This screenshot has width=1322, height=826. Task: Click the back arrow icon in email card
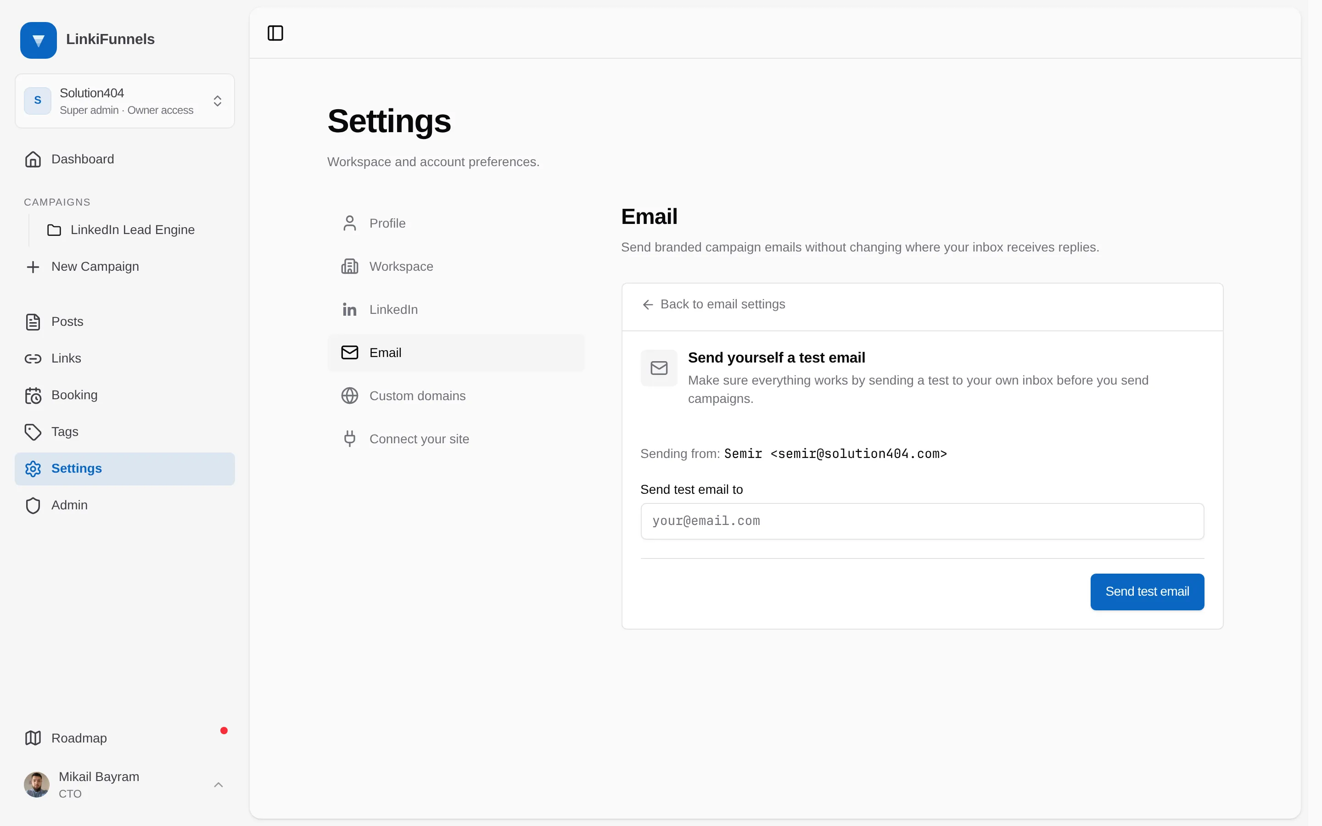(x=648, y=304)
